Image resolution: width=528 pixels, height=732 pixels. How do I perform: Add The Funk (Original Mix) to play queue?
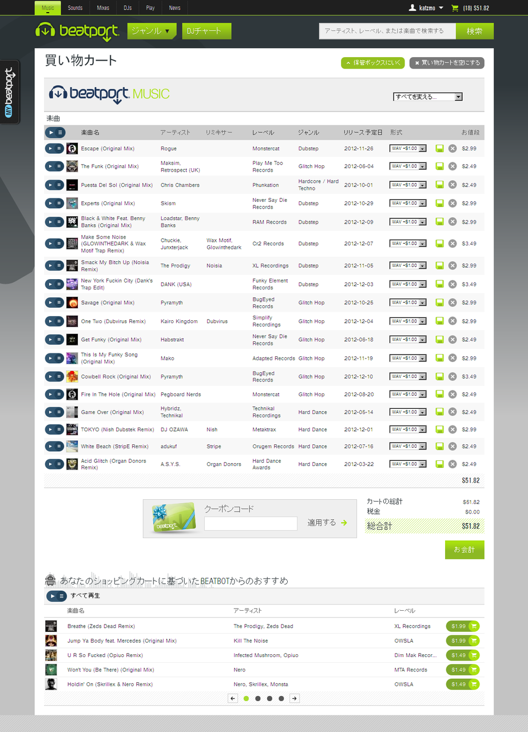point(59,166)
